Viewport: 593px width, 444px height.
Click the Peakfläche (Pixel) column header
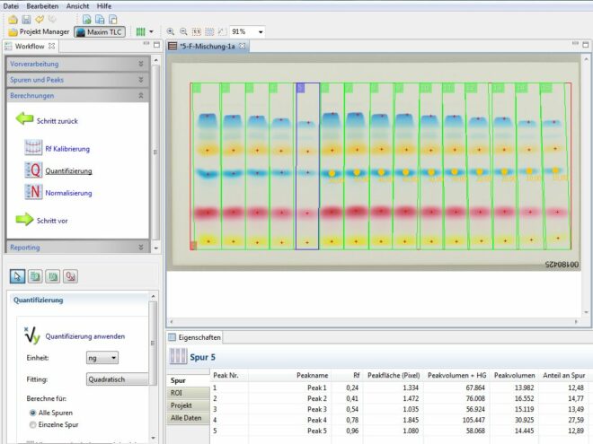[394, 375]
